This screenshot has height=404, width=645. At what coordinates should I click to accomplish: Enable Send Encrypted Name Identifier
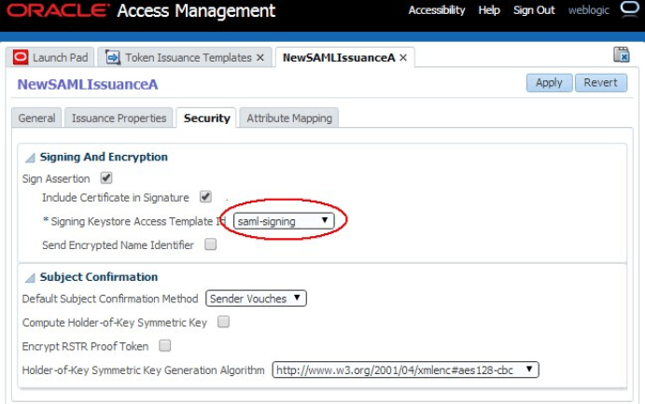coord(211,244)
